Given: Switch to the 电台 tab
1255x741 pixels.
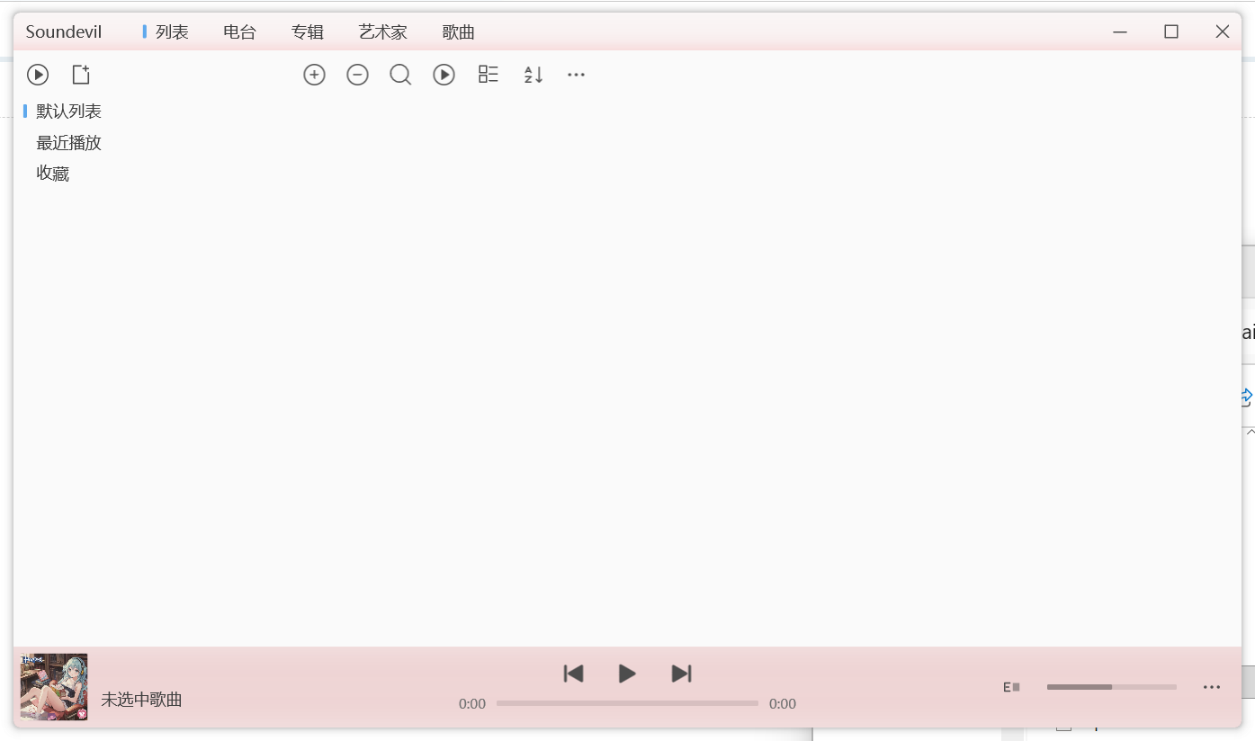Looking at the screenshot, I should (x=238, y=31).
